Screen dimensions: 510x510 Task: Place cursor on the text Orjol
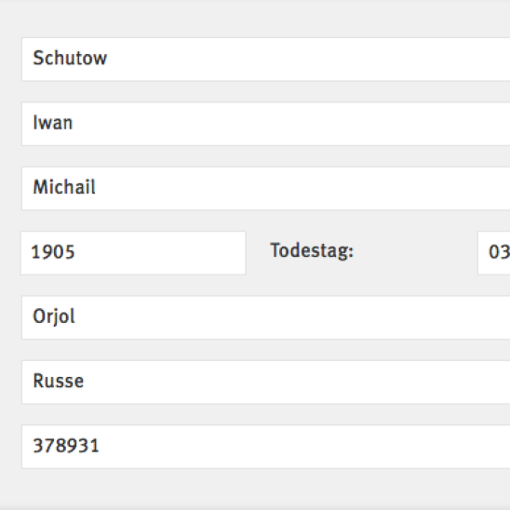54,316
